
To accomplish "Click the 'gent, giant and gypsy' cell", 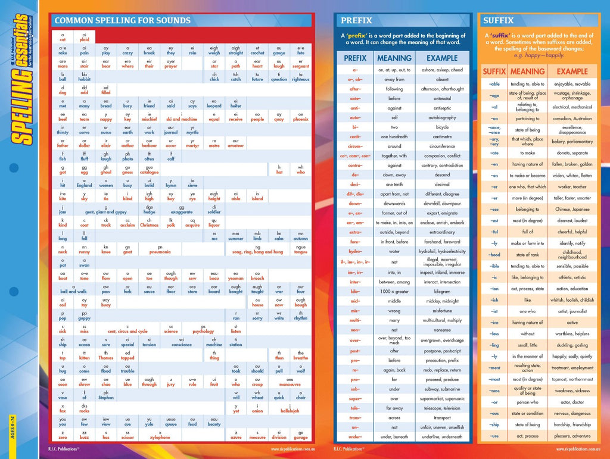I will coord(106,212).
